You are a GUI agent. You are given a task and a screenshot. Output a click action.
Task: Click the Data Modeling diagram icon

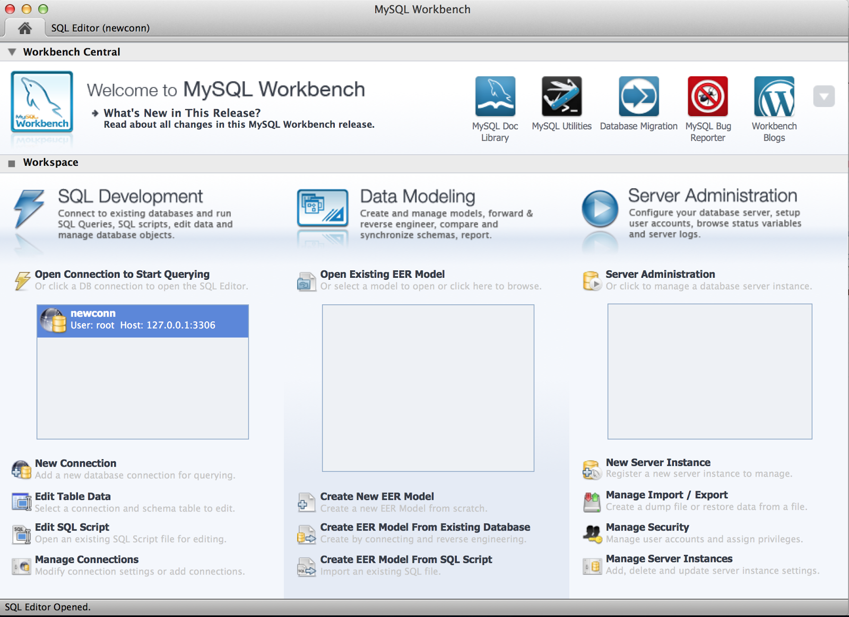click(x=323, y=208)
